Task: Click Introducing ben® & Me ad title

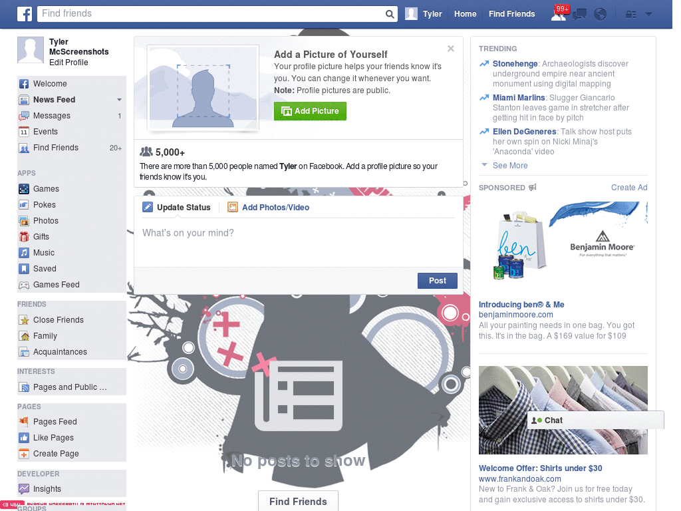Action: point(521,305)
